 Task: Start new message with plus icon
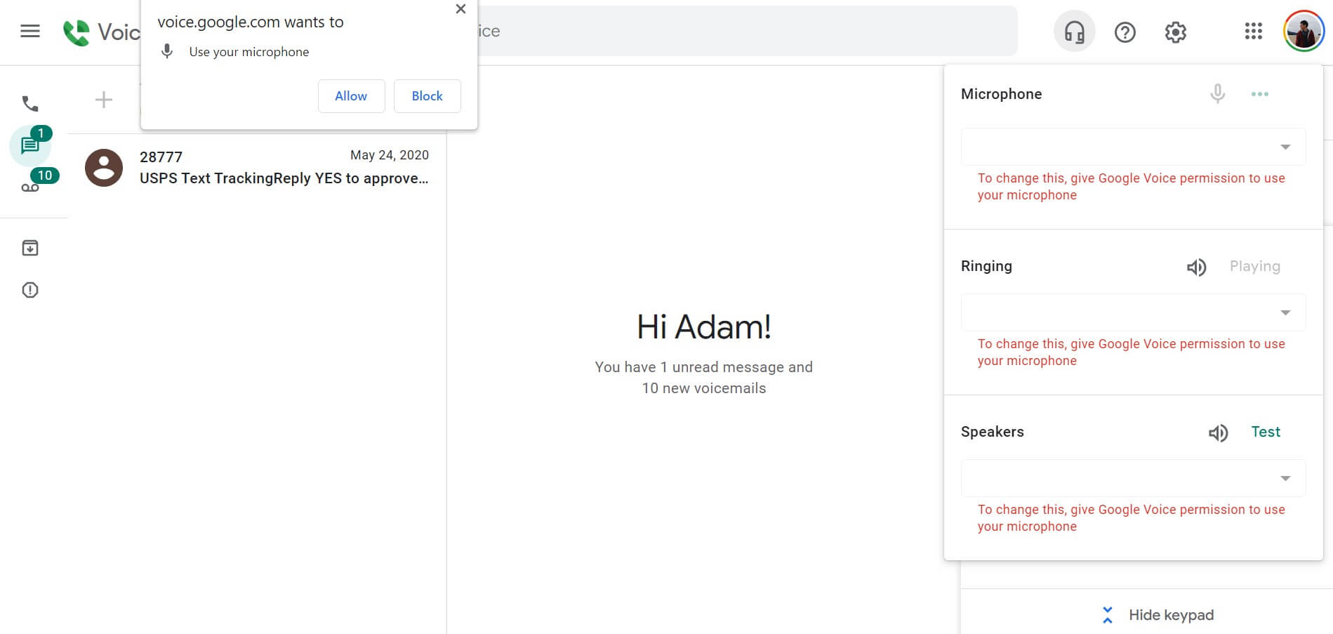[104, 100]
